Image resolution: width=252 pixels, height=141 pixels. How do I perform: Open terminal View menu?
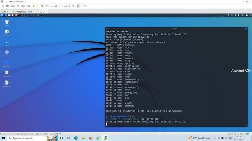(x=122, y=31)
